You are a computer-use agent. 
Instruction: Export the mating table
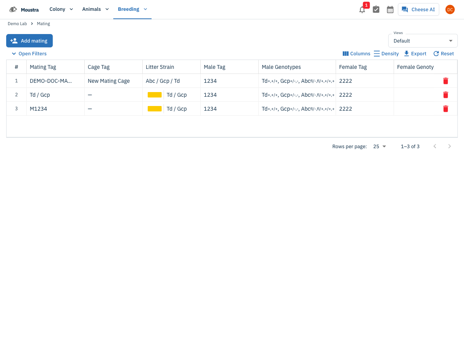tap(415, 54)
